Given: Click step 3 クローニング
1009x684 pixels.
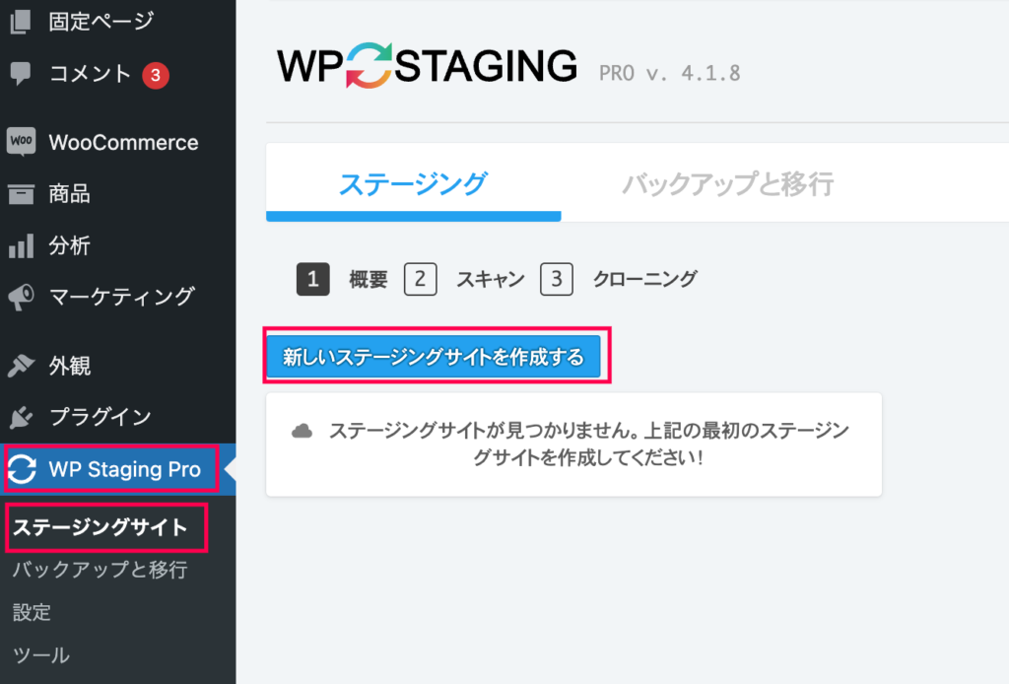Looking at the screenshot, I should tap(619, 279).
